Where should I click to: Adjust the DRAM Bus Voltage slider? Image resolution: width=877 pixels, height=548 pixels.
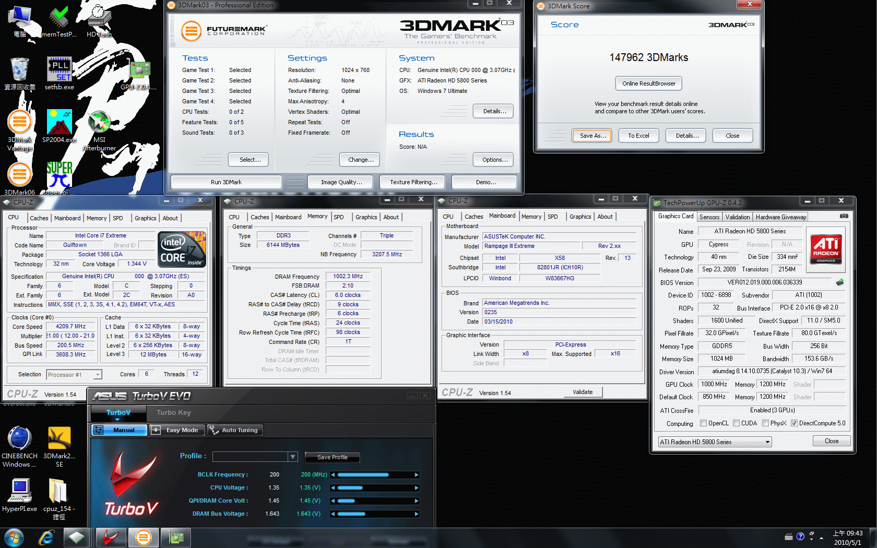pos(375,514)
